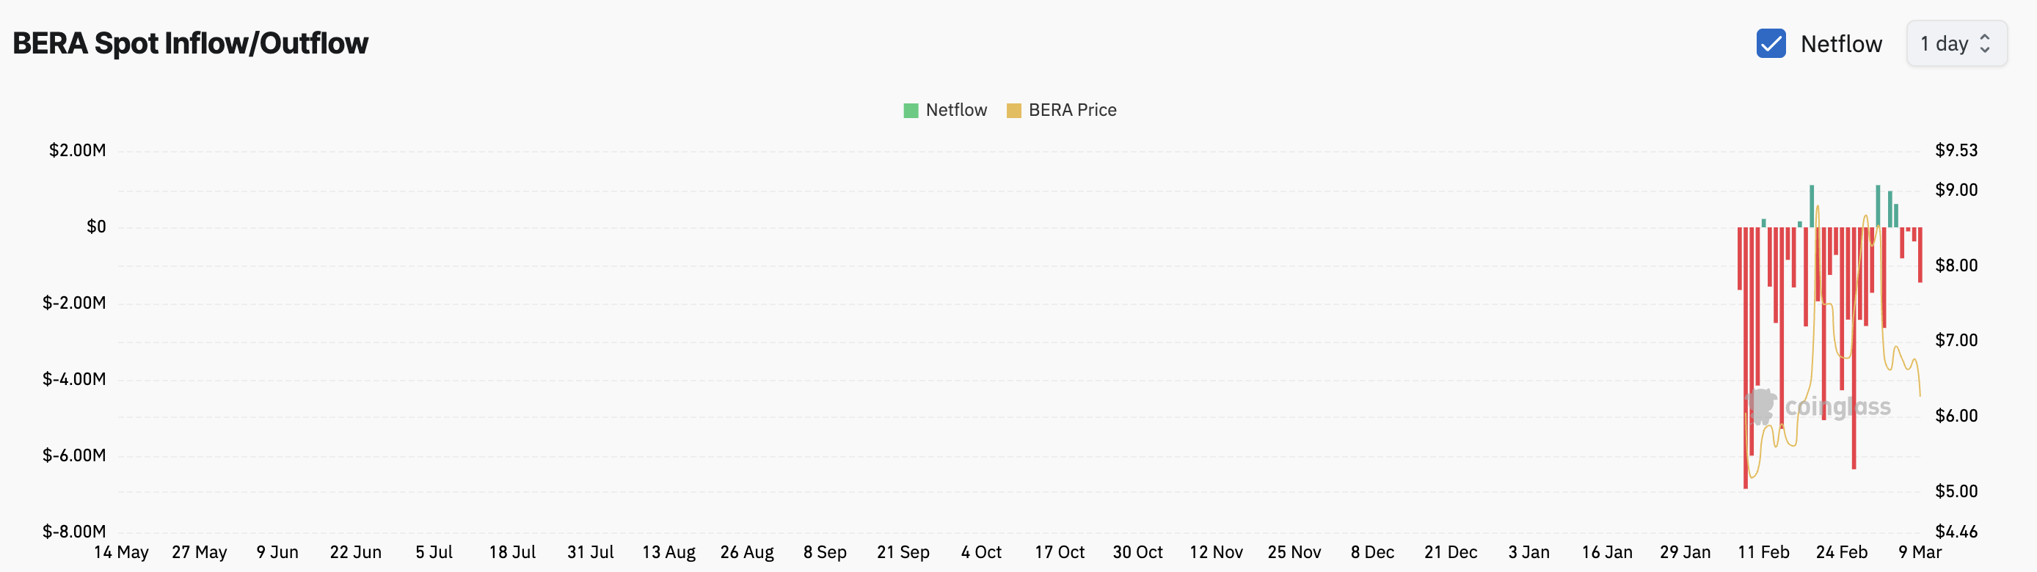Hide BERA Price series via legend text
The width and height of the screenshot is (2037, 572).
coord(1071,110)
